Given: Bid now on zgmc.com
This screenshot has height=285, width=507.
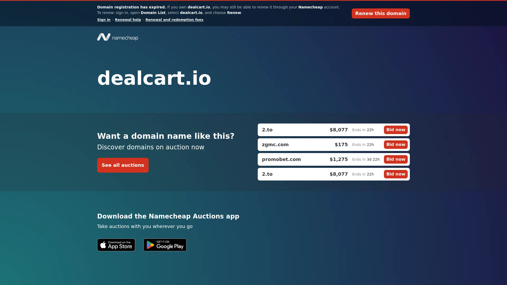Looking at the screenshot, I should (396, 145).
